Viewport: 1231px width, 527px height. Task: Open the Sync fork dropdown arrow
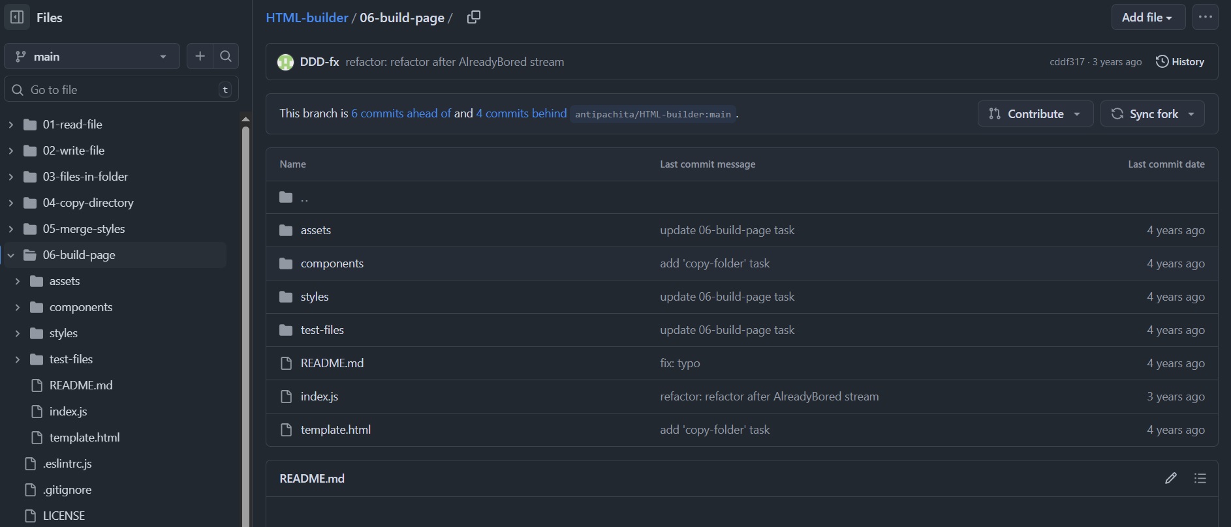pos(1192,113)
